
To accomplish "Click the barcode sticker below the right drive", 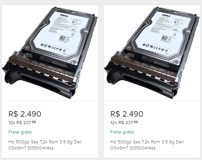I will 162,64.
